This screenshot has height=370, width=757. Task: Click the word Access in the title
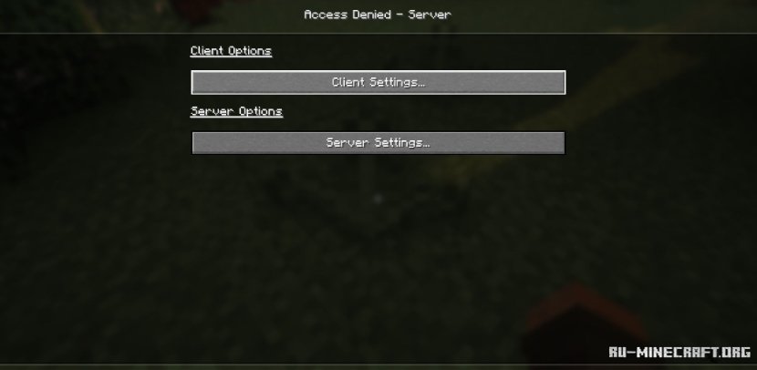pos(325,15)
